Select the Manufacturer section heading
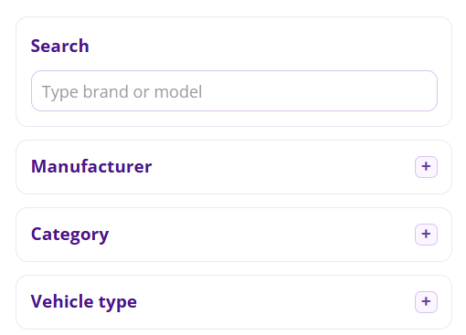The width and height of the screenshot is (466, 335). (91, 166)
